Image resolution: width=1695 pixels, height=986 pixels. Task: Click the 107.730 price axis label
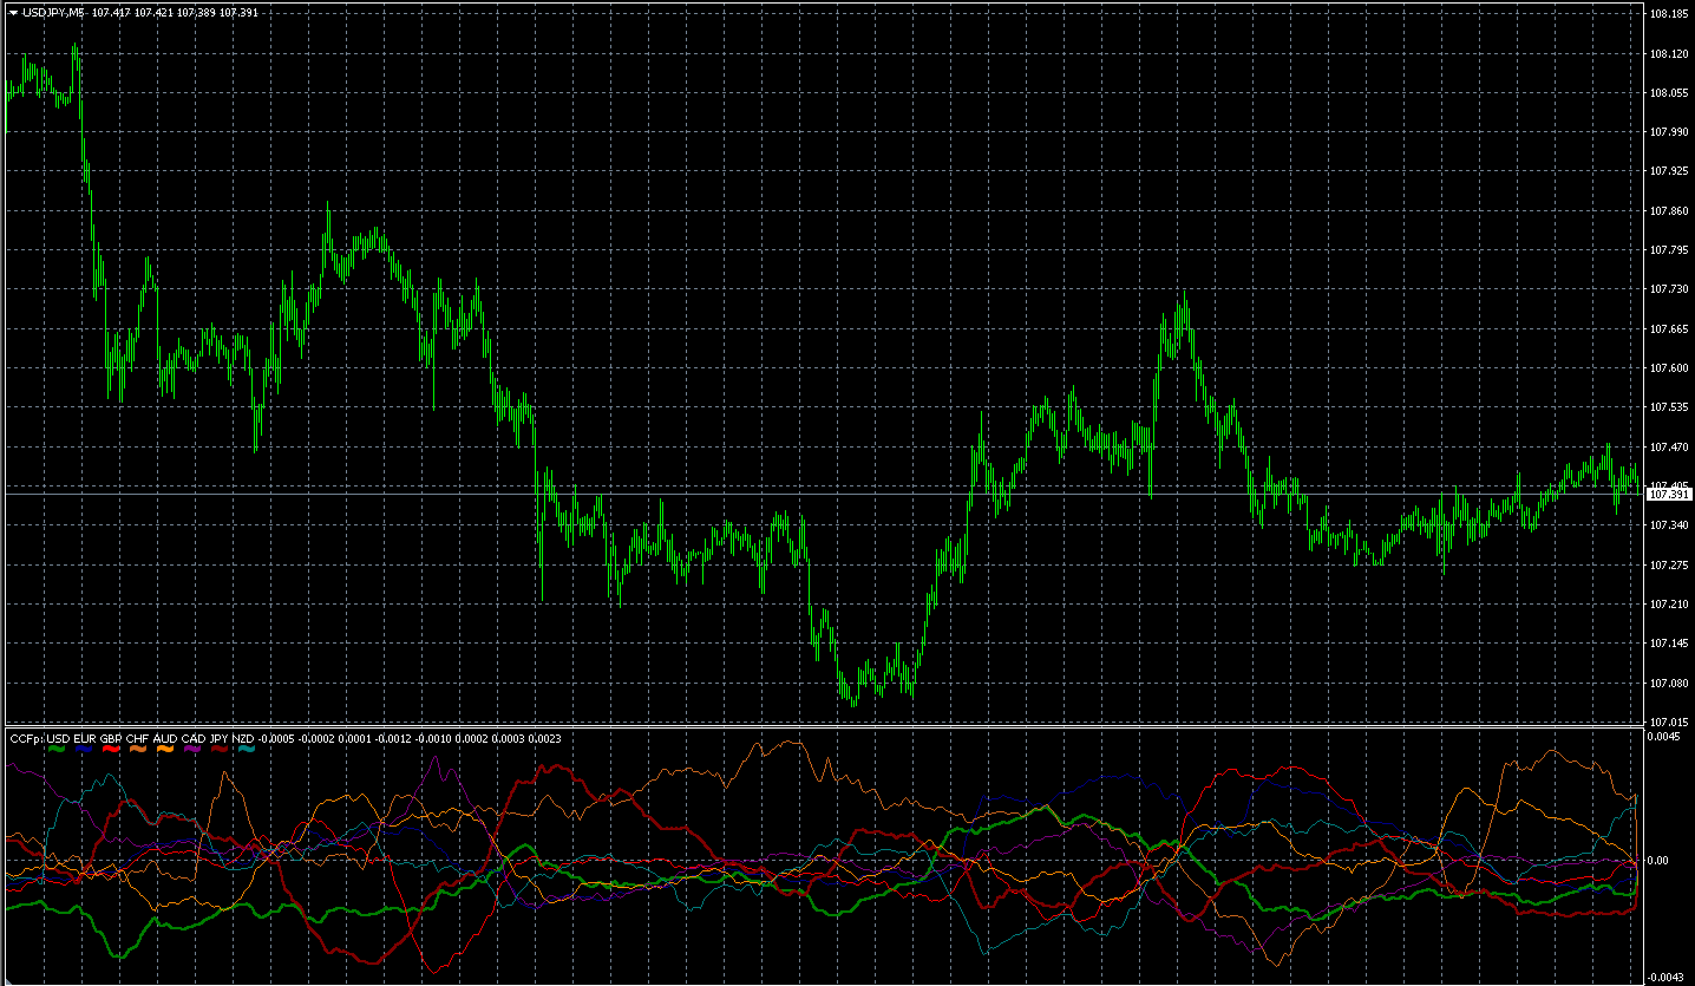click(1669, 289)
